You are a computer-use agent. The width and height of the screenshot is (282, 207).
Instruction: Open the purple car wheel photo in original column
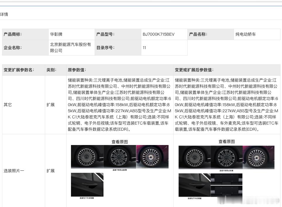pyautogui.click(x=152, y=157)
